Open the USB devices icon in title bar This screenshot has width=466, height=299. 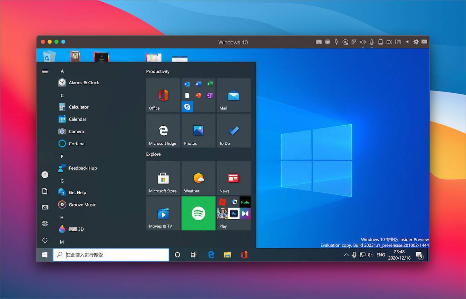coord(336,42)
